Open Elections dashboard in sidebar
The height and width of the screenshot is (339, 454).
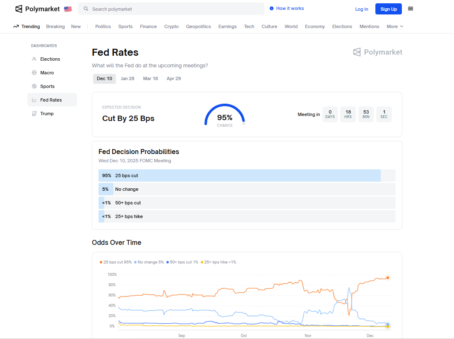[x=50, y=59]
